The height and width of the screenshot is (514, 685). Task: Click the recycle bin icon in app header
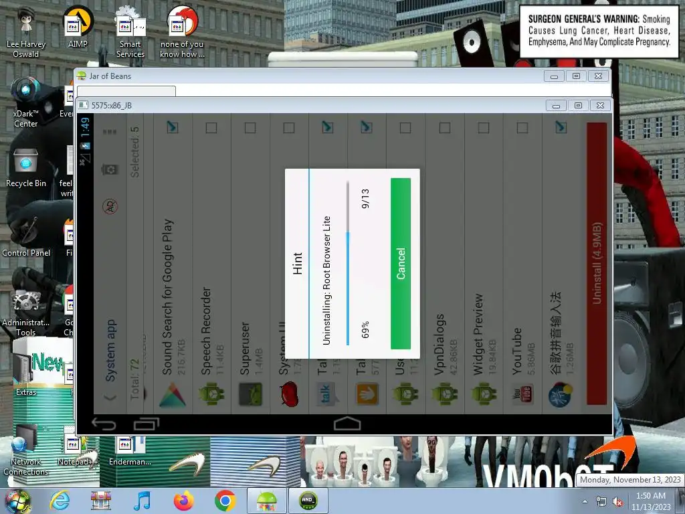pos(110,169)
